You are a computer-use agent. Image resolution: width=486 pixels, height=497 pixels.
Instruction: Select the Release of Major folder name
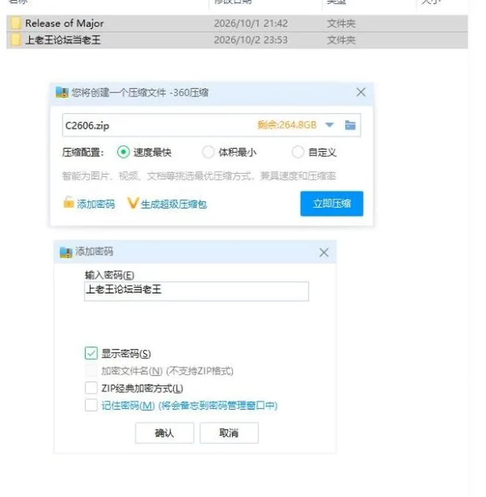point(64,23)
